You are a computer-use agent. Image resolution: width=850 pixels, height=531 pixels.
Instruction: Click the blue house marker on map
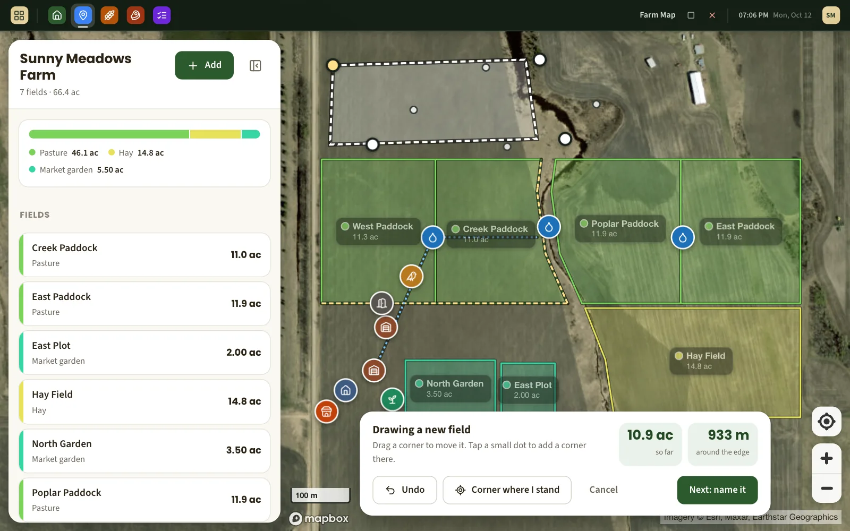pos(345,390)
